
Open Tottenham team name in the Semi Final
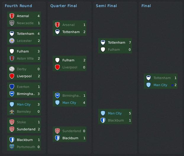[117, 42]
